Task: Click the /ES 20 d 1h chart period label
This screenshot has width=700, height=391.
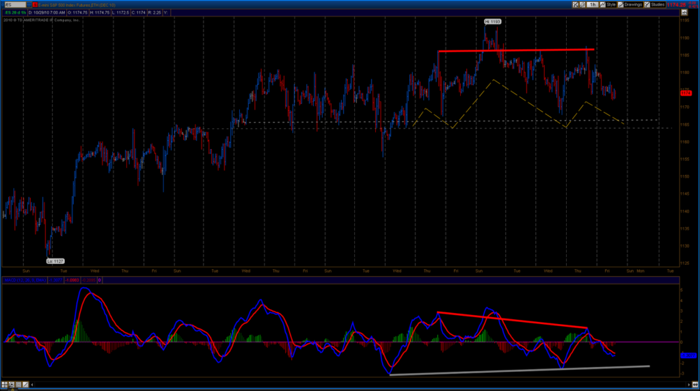Action: pyautogui.click(x=16, y=12)
